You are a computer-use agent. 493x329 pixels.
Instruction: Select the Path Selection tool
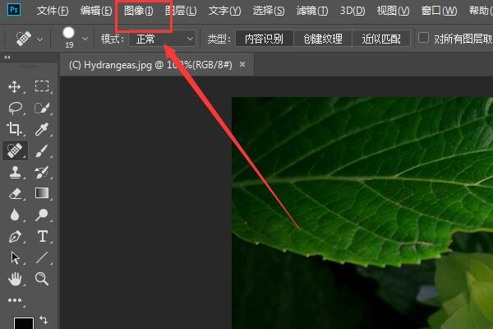tap(15, 257)
